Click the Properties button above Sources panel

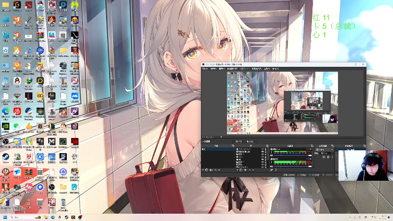tap(239, 141)
